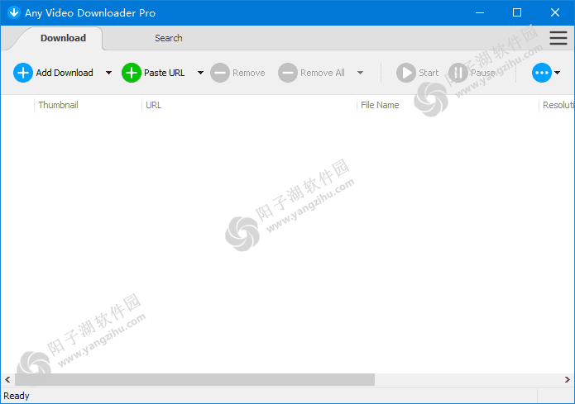
Task: Close the Any Video Downloader Pro window
Action: coord(555,12)
